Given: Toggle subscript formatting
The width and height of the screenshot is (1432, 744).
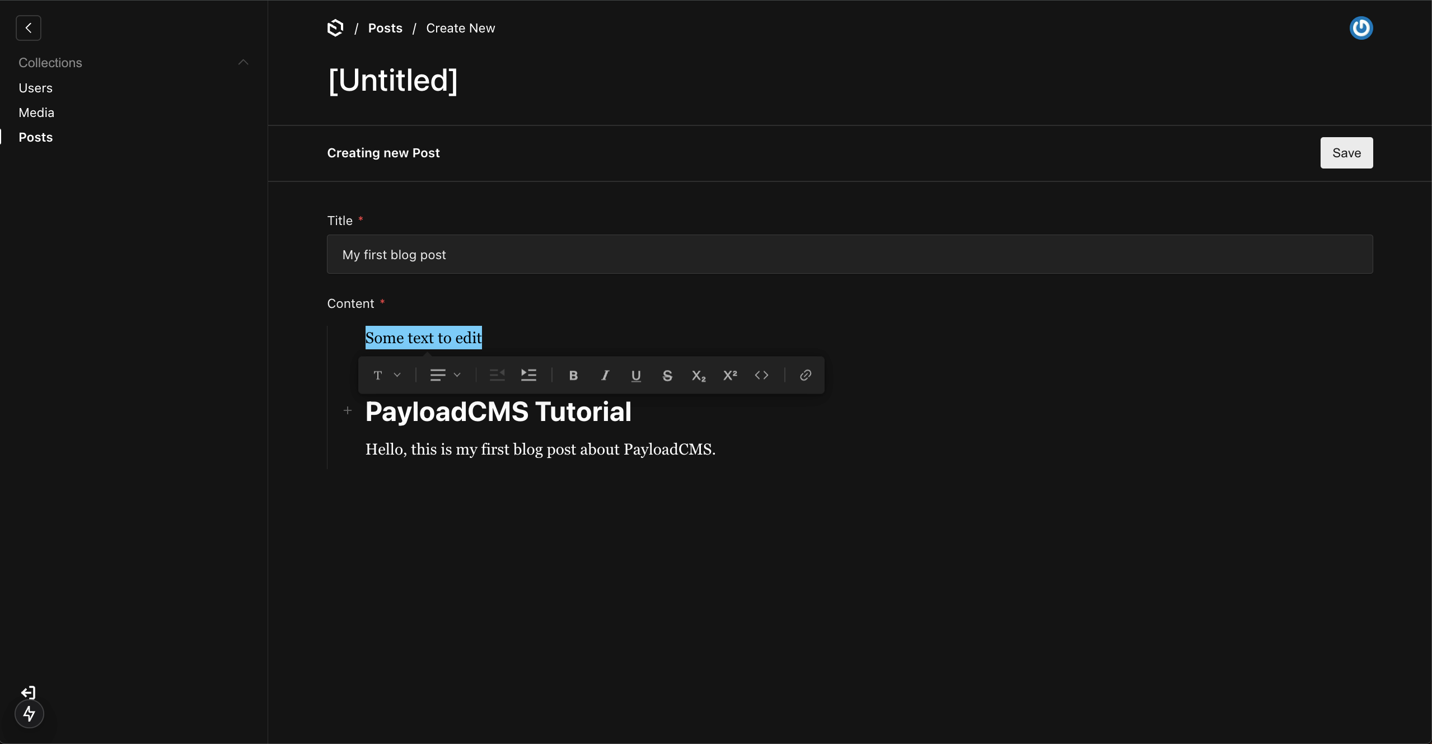Looking at the screenshot, I should pos(699,375).
